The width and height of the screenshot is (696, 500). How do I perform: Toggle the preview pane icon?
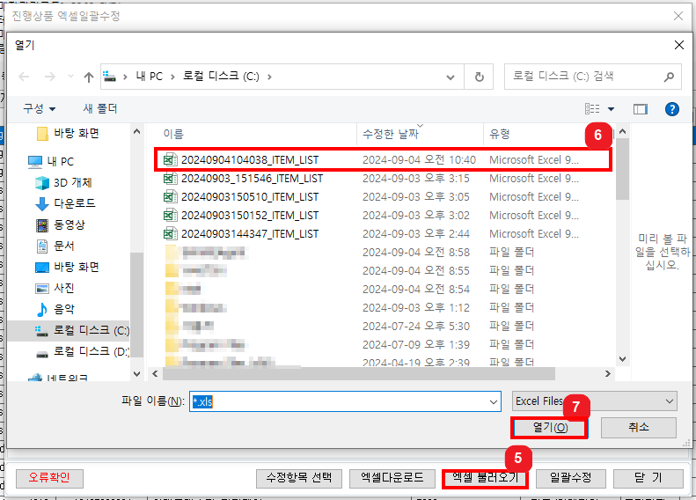640,109
